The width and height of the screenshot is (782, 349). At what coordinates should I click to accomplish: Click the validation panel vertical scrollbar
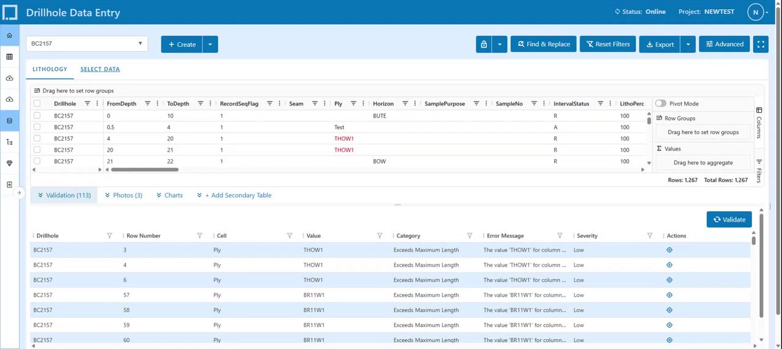pos(761,265)
